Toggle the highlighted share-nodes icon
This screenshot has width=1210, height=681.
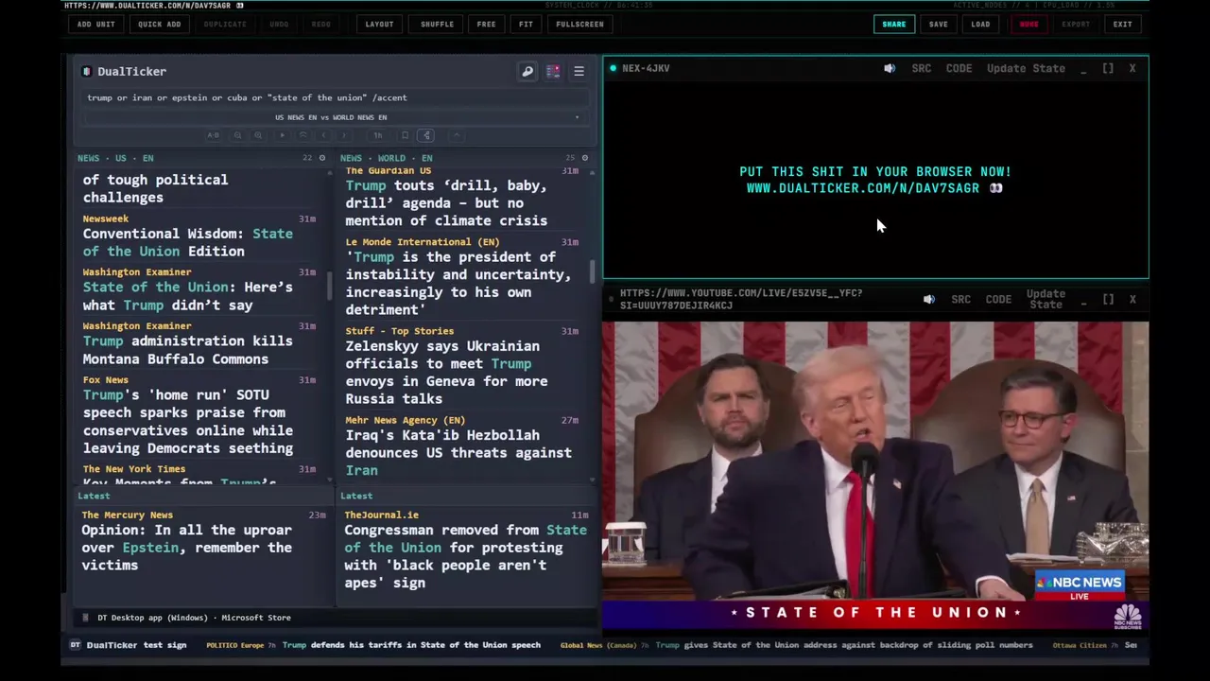point(426,135)
